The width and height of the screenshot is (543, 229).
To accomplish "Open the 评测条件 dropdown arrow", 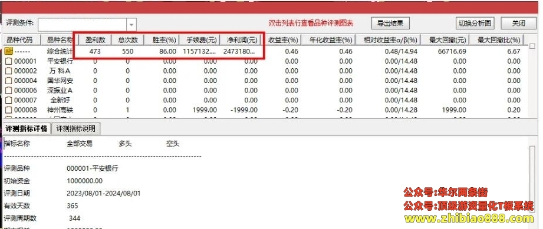I will pos(131,25).
